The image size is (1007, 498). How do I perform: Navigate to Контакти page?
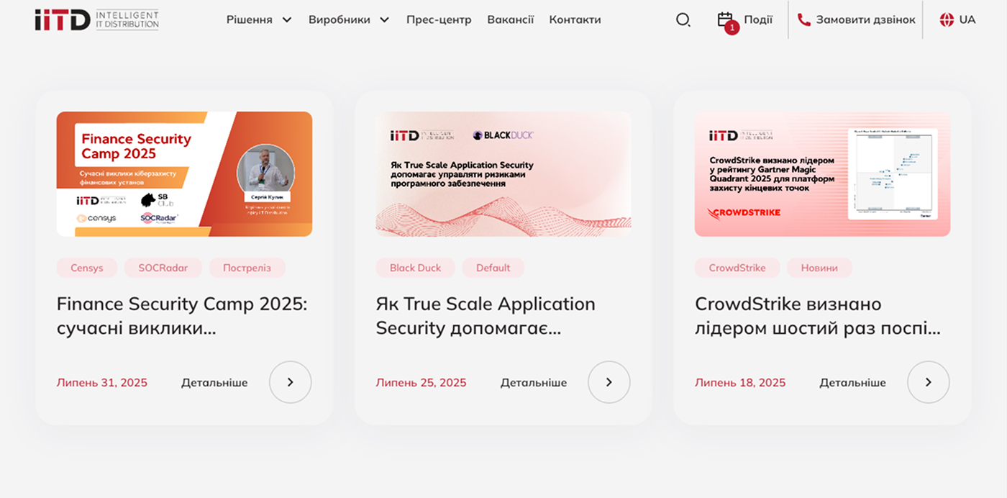point(575,20)
